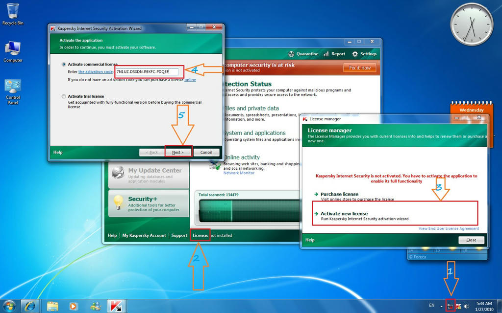Open Quarantine in Kaspersky main window
This screenshot has height=313, width=502.
tap(303, 54)
